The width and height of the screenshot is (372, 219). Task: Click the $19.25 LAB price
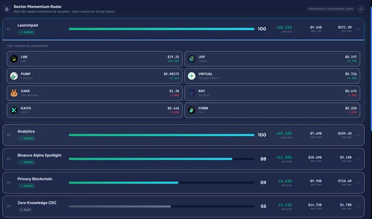coord(173,57)
